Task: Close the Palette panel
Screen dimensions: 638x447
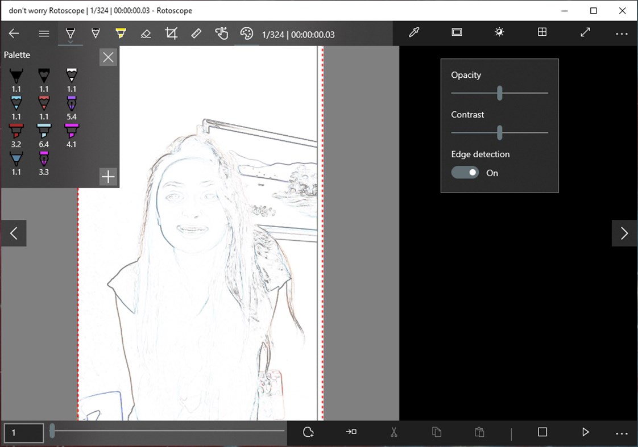Action: tap(108, 57)
